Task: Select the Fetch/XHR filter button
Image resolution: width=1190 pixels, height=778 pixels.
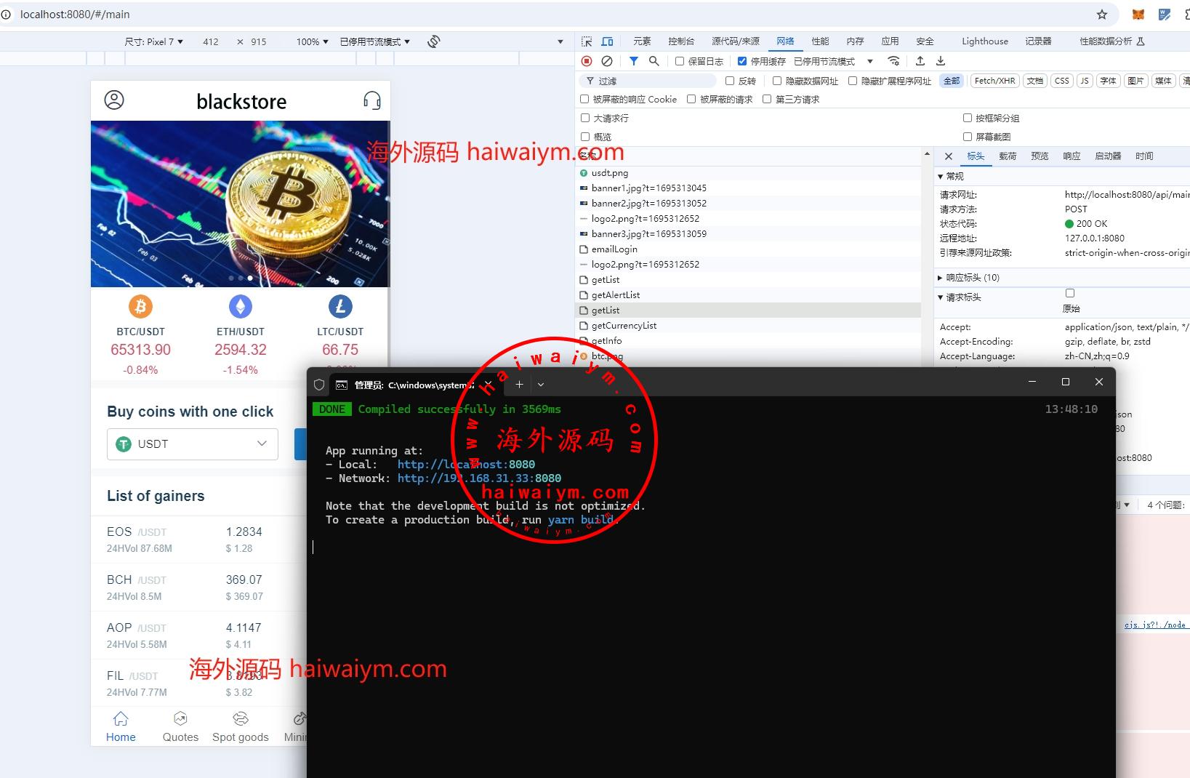Action: pos(994,81)
